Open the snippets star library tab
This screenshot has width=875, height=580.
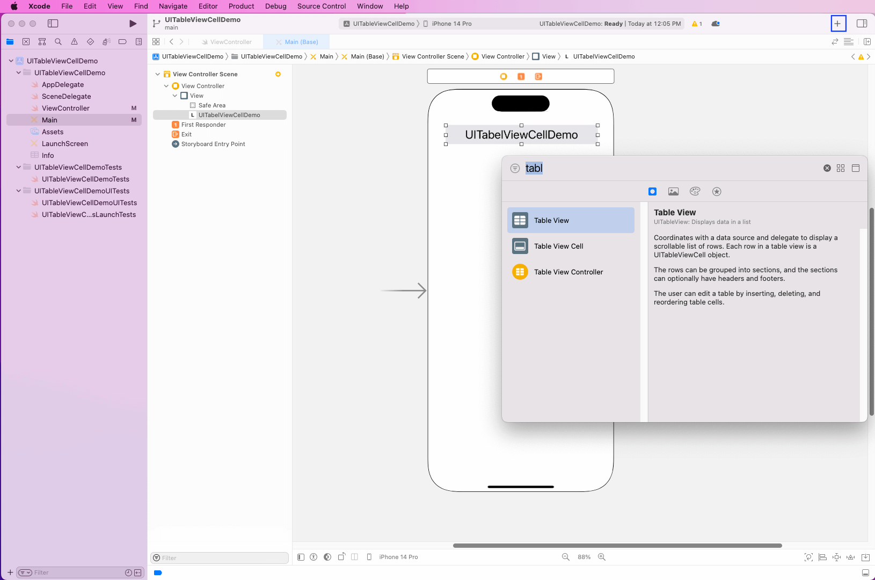click(x=717, y=192)
